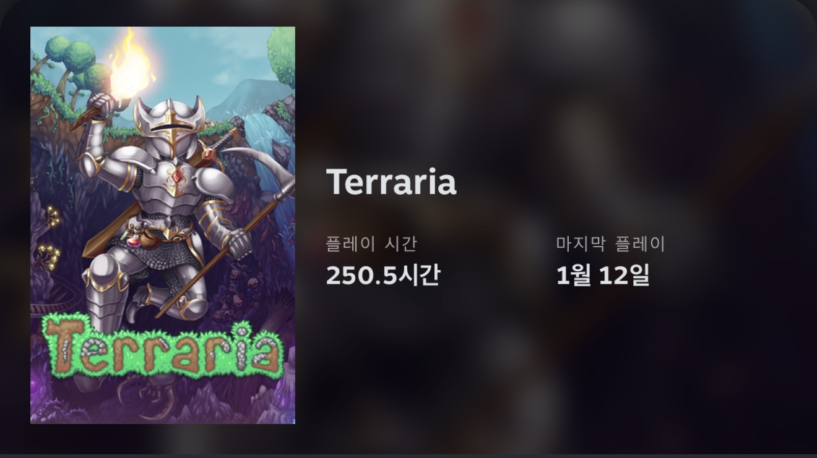The height and width of the screenshot is (458, 817).
Task: Click the green bush at cover's top-right corner
Action: click(x=282, y=56)
